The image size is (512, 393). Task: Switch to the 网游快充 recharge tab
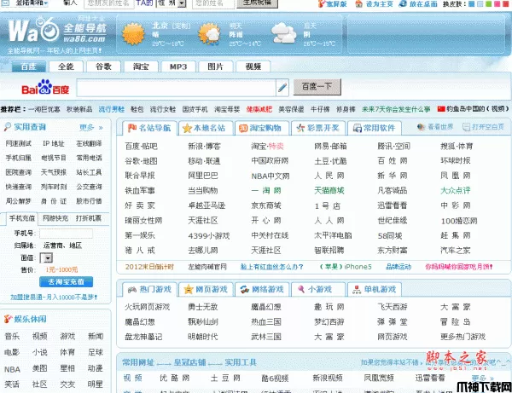55,218
